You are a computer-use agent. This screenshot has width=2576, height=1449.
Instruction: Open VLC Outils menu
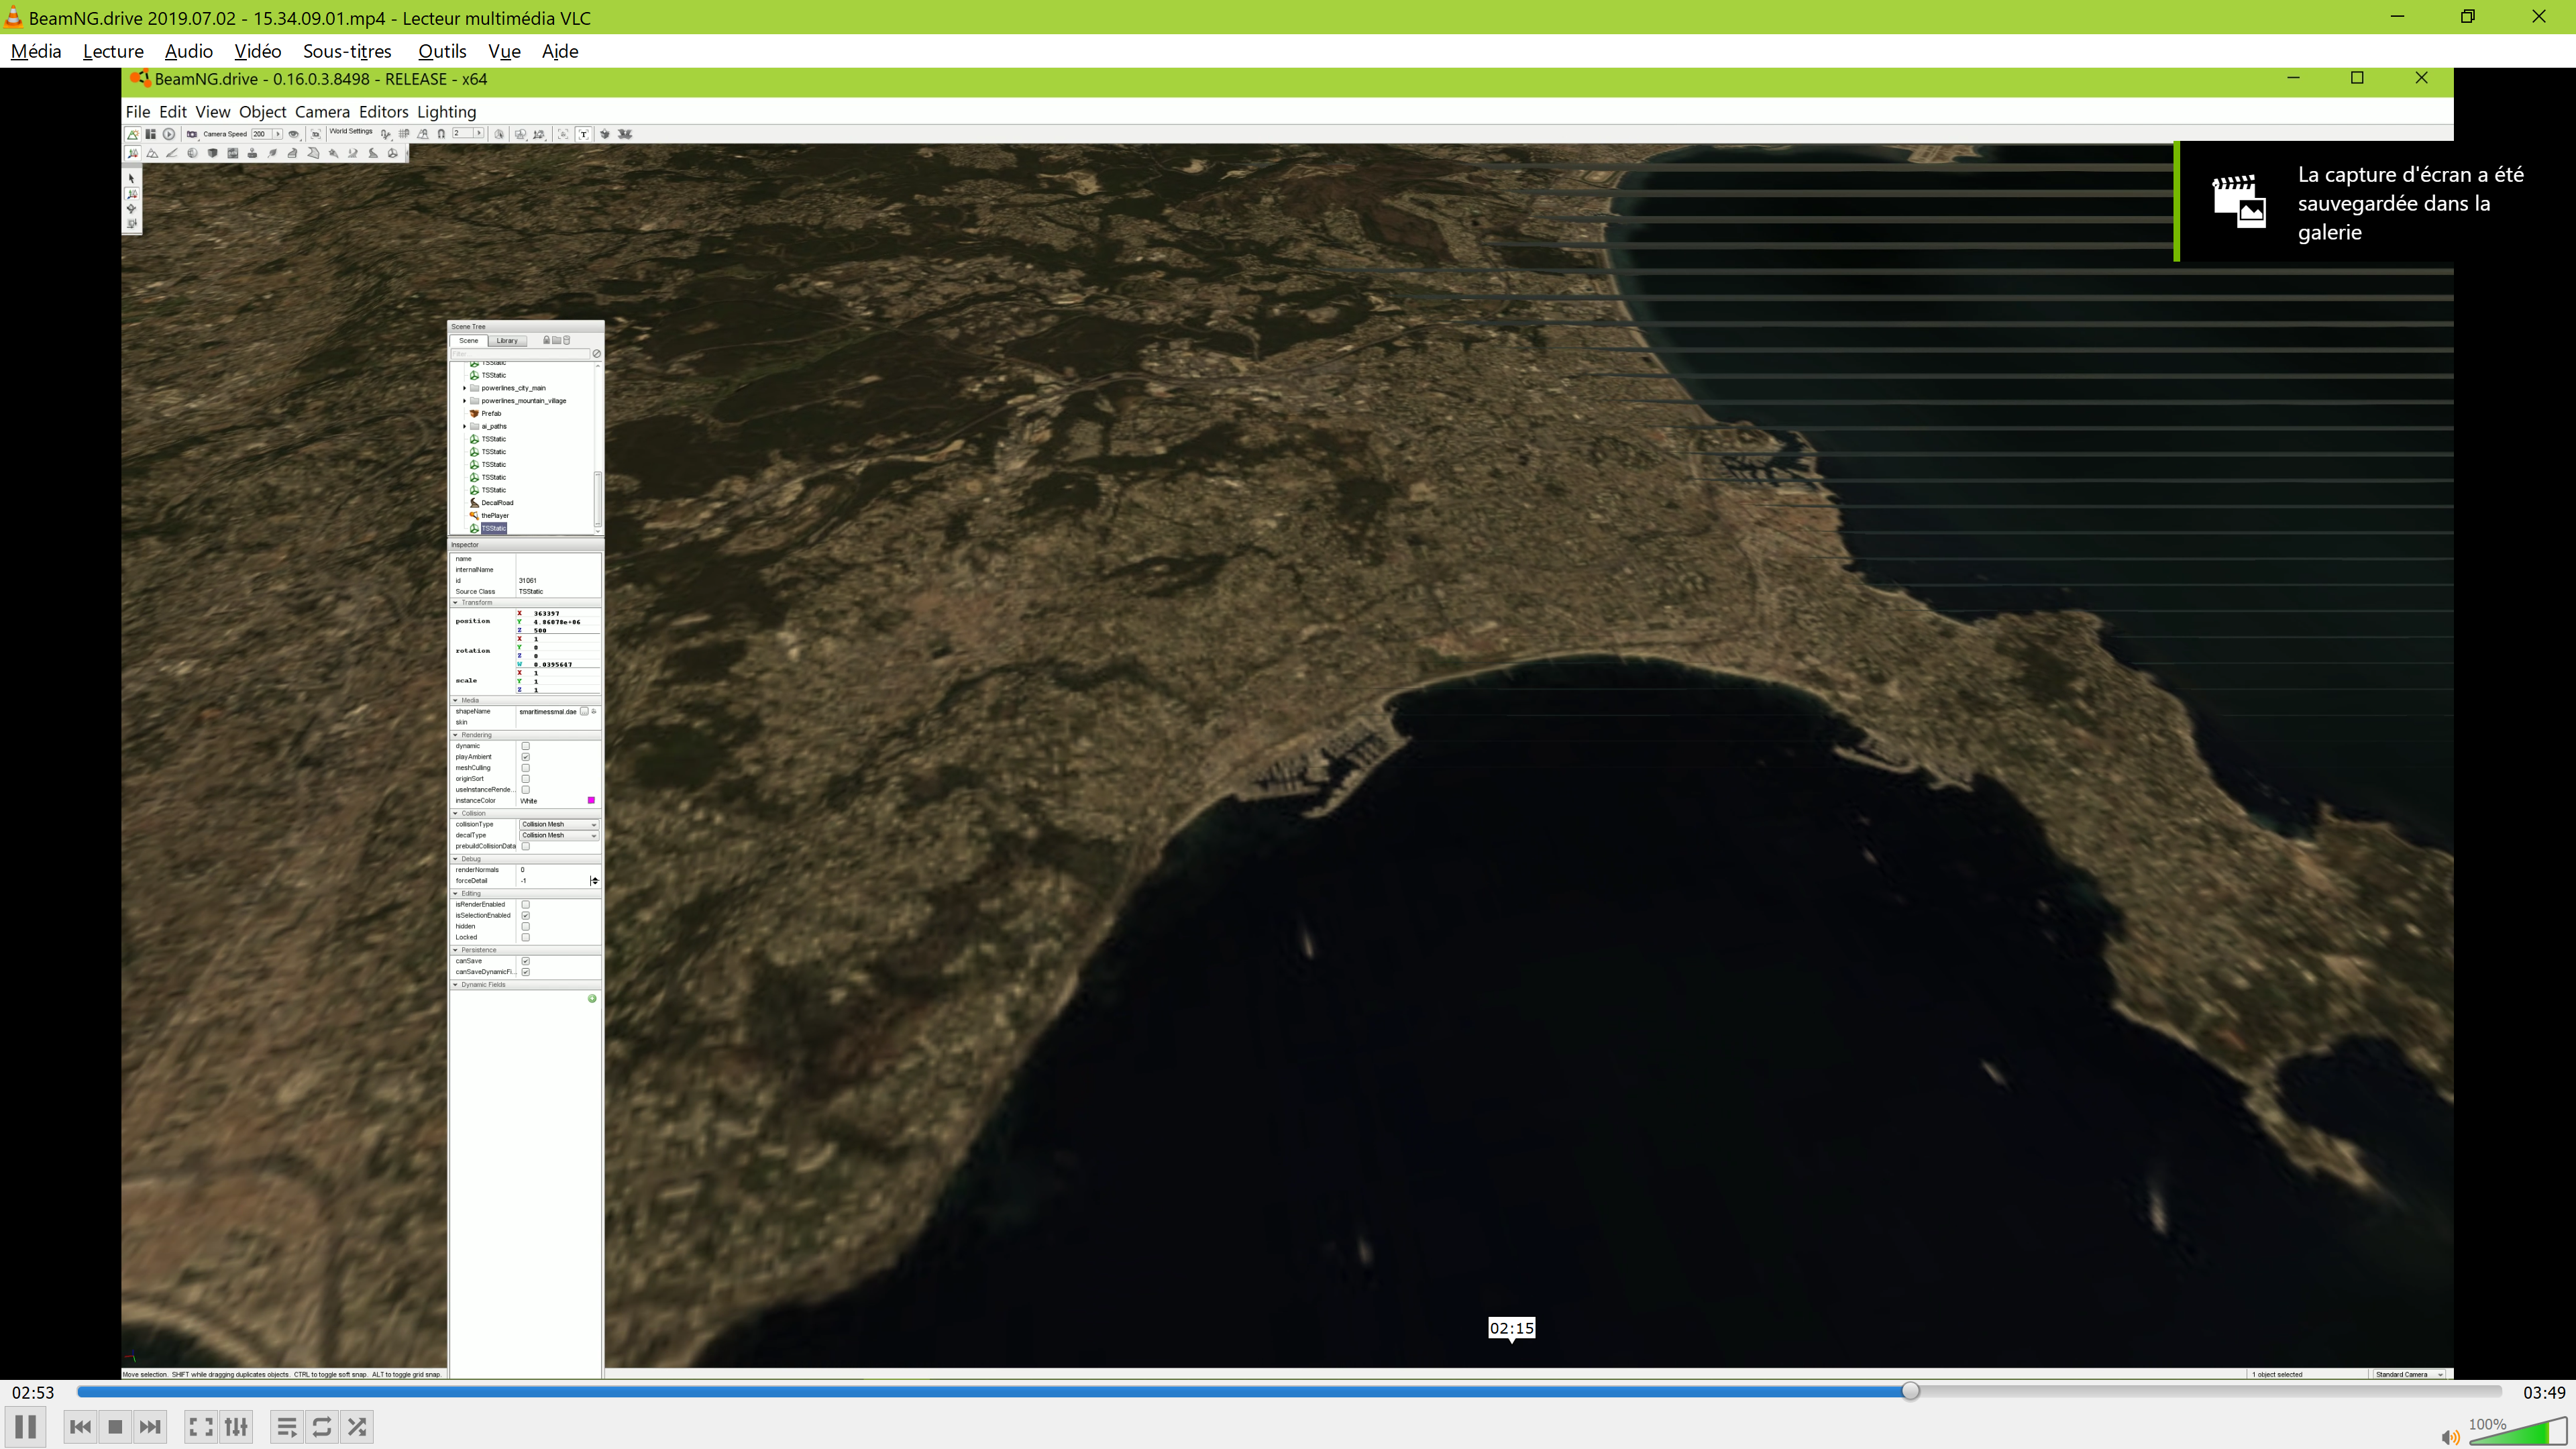click(x=442, y=51)
